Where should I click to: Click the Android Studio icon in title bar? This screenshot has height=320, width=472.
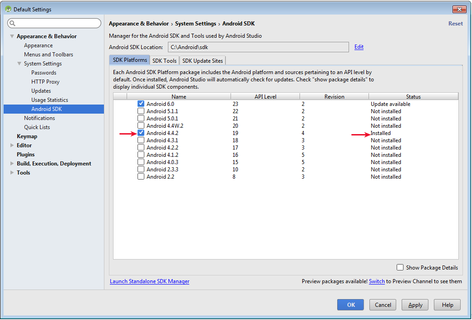[8, 10]
